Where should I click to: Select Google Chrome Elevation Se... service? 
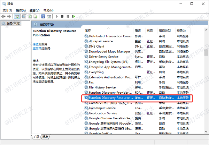pos(111,118)
